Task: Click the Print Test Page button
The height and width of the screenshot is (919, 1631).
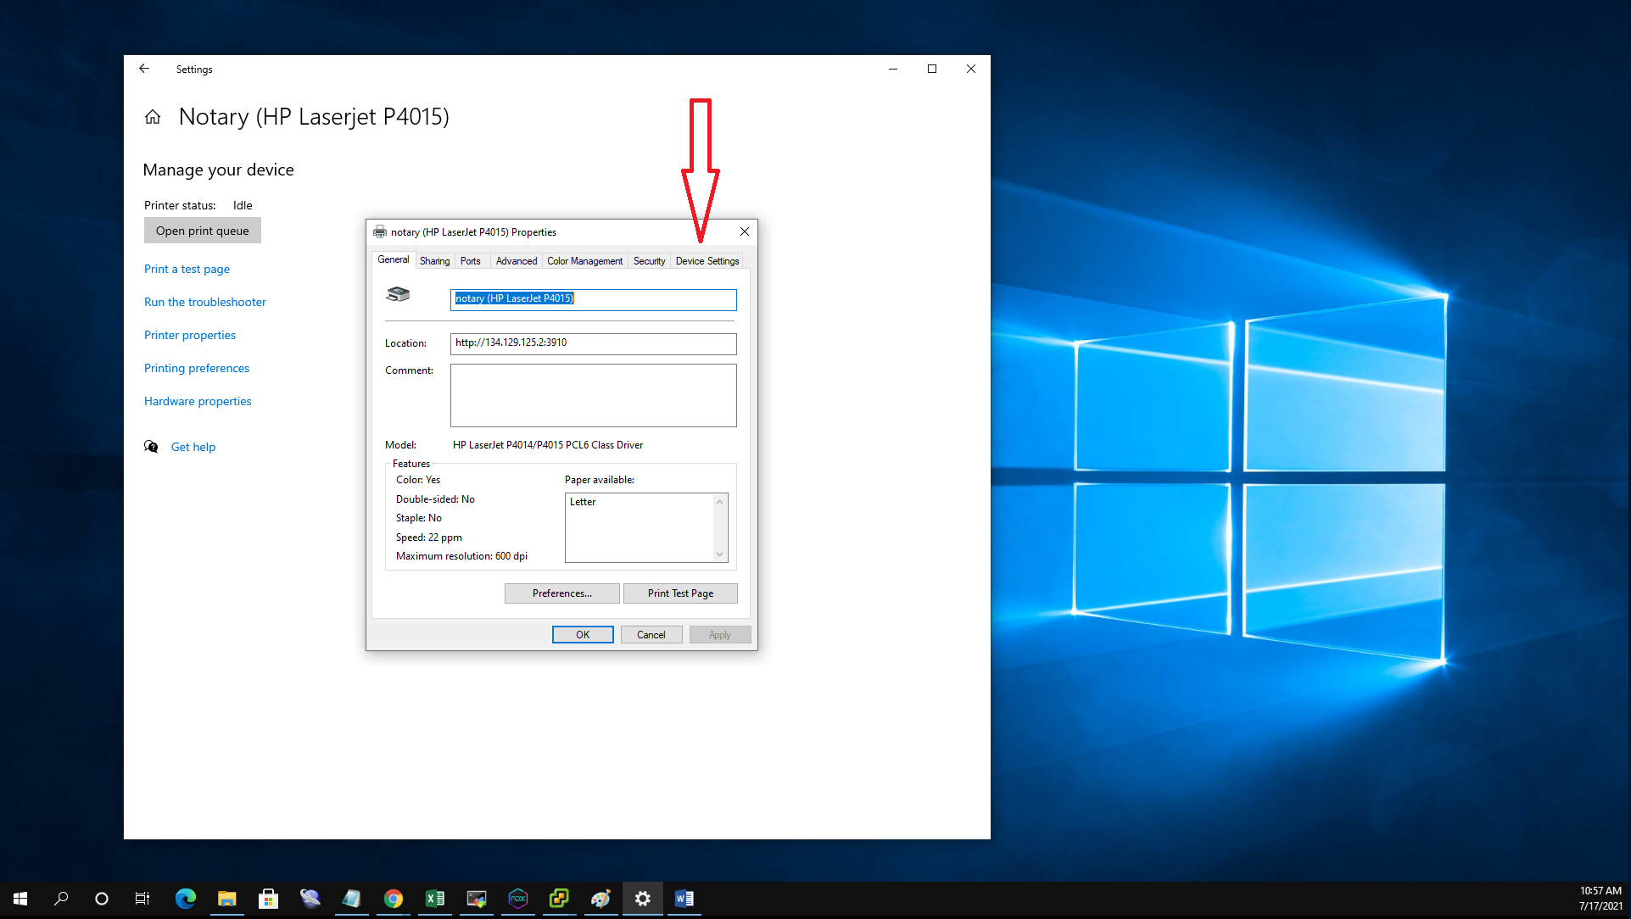Action: 679,593
